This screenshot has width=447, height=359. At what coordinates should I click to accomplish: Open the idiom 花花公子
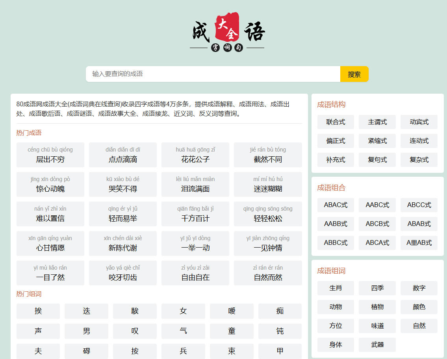coord(195,155)
